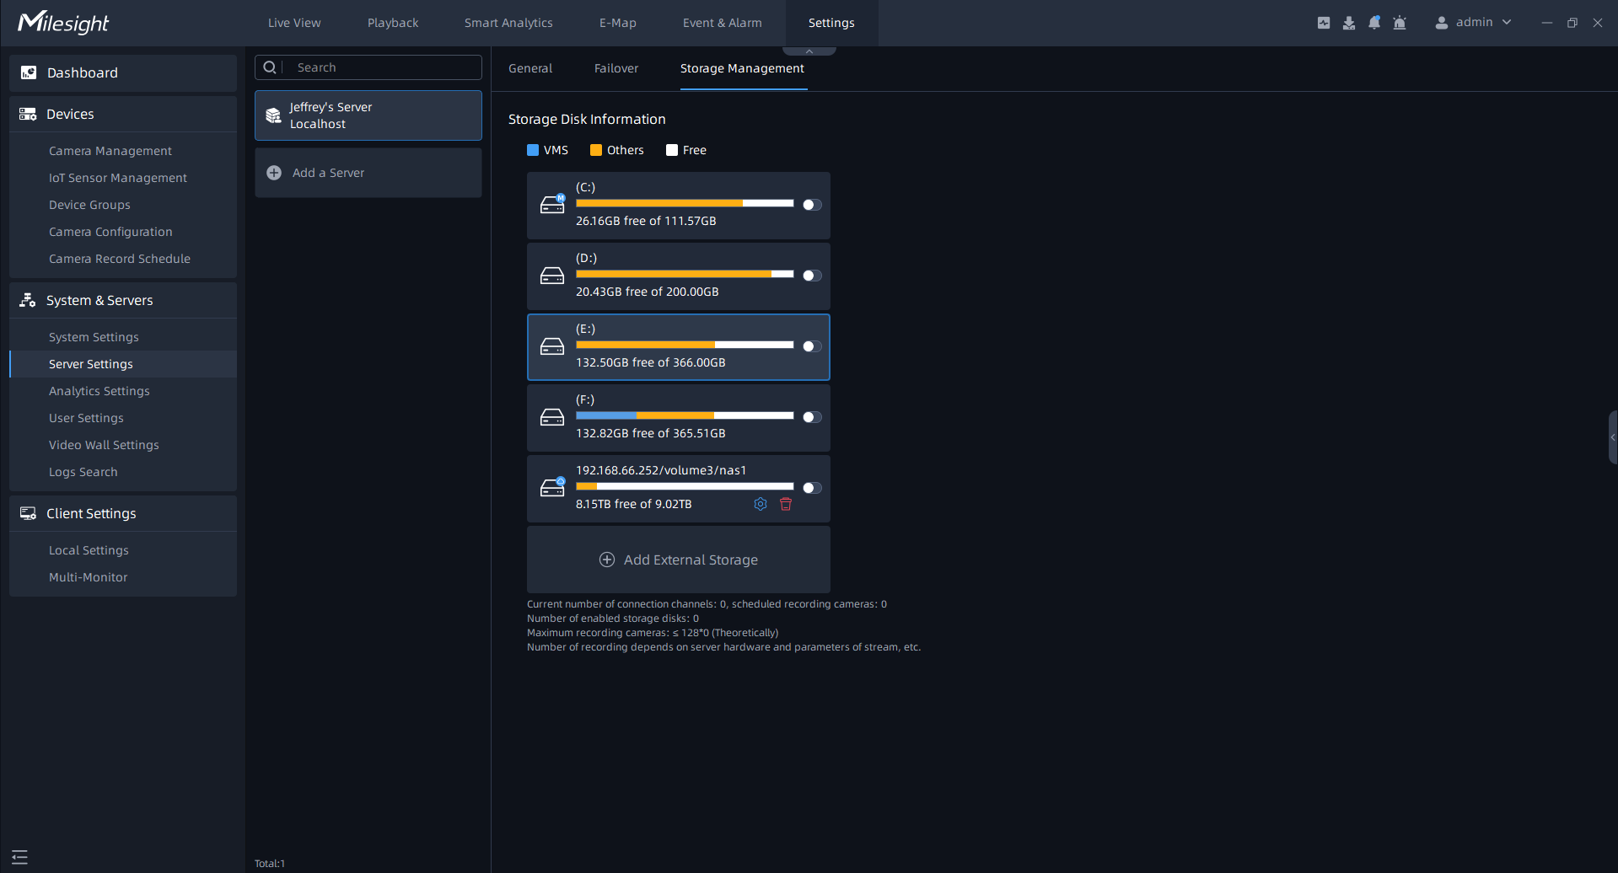The width and height of the screenshot is (1618, 873).
Task: Open NAS storage settings gear
Action: coord(761,504)
